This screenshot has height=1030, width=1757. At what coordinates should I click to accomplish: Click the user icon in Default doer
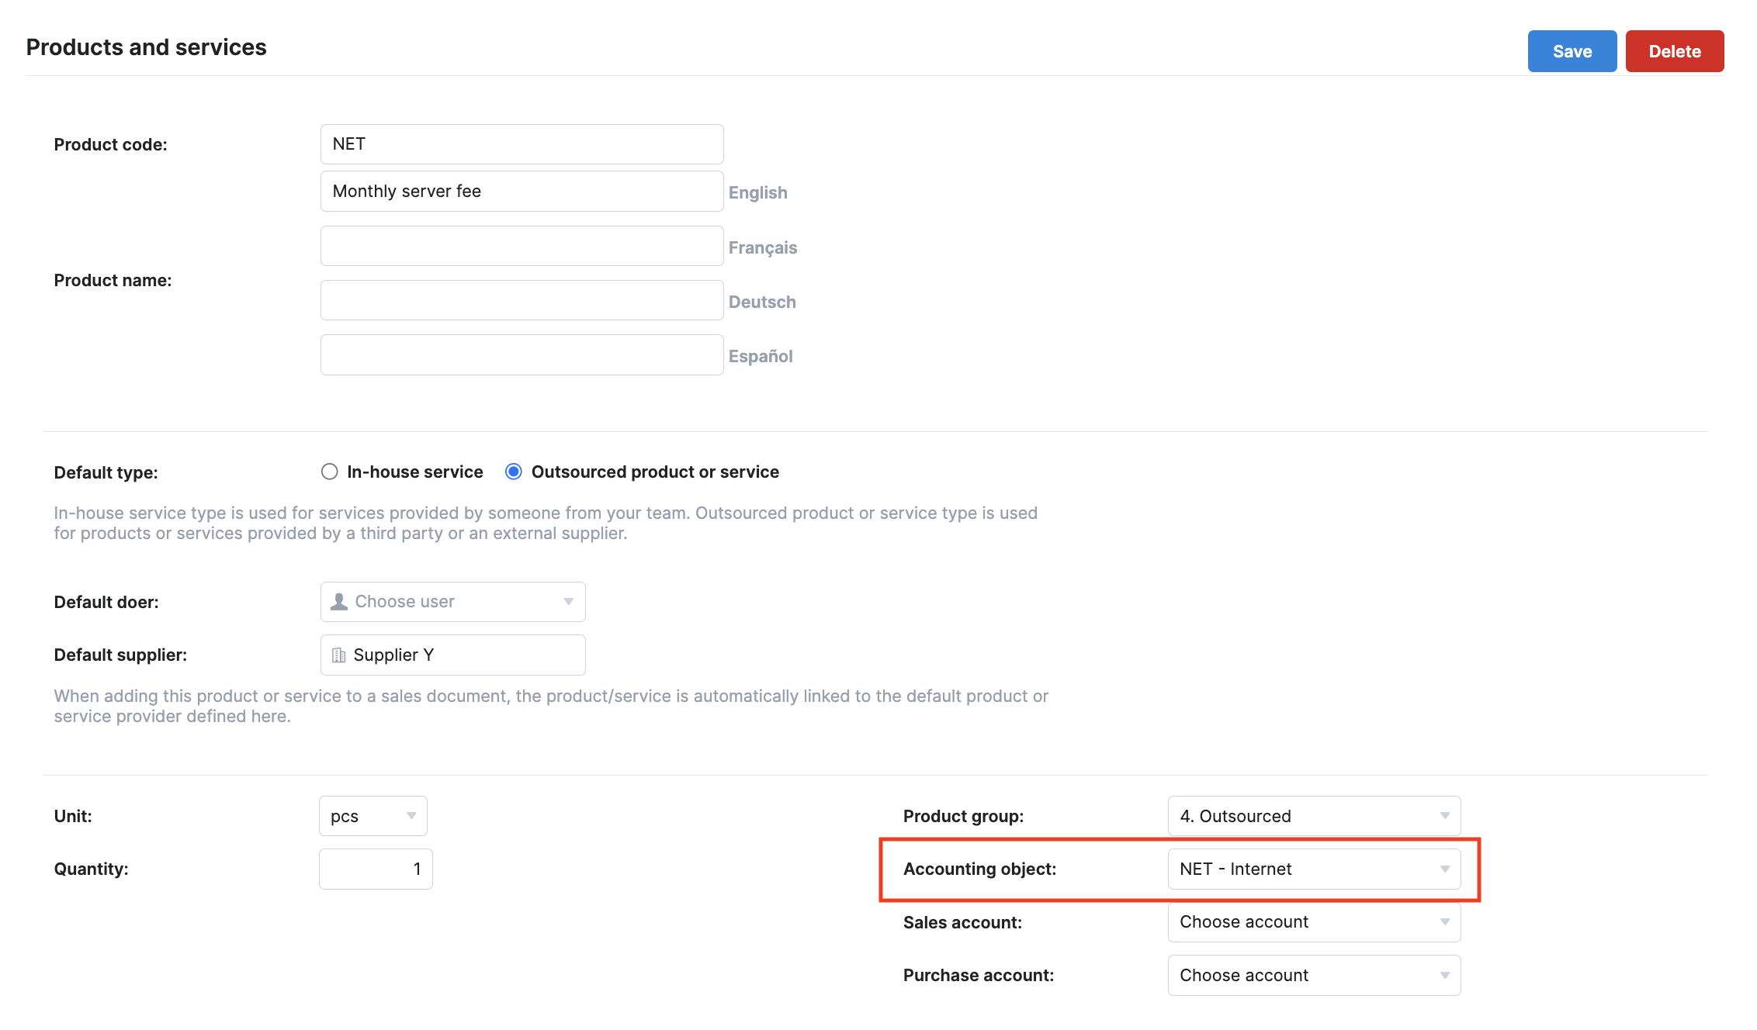pos(339,602)
